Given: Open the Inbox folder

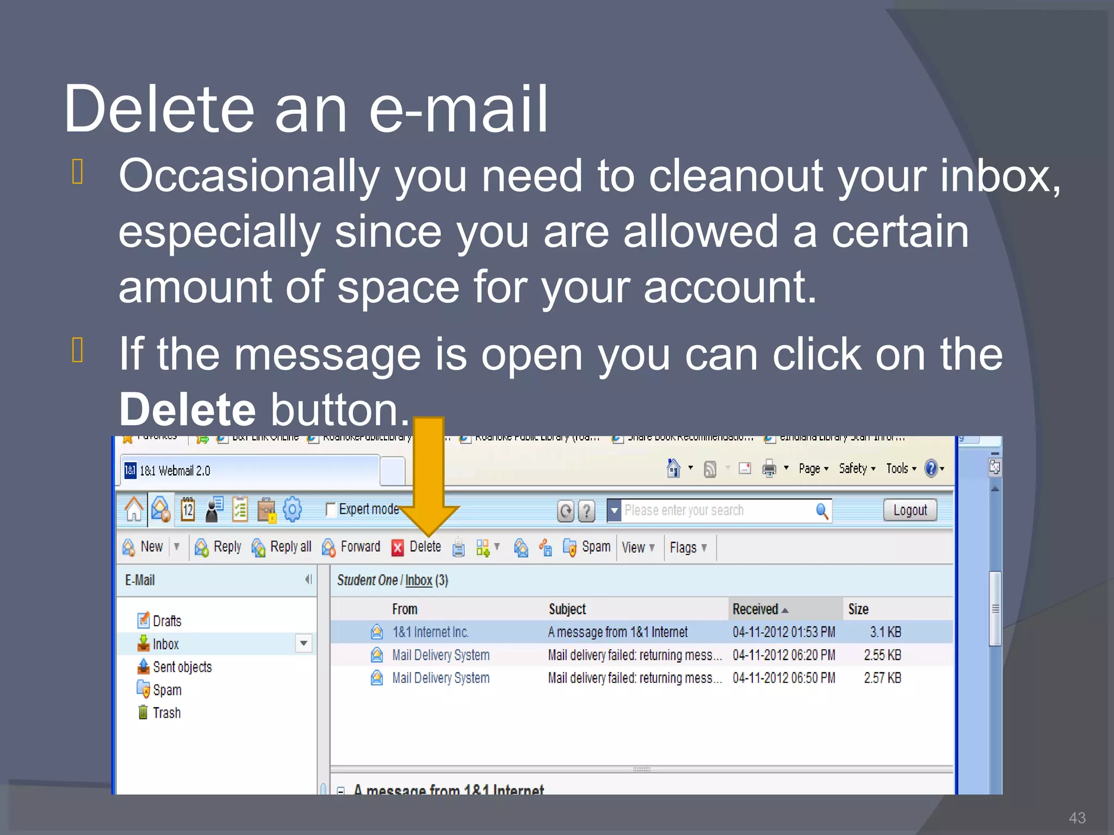Looking at the screenshot, I should [x=158, y=644].
